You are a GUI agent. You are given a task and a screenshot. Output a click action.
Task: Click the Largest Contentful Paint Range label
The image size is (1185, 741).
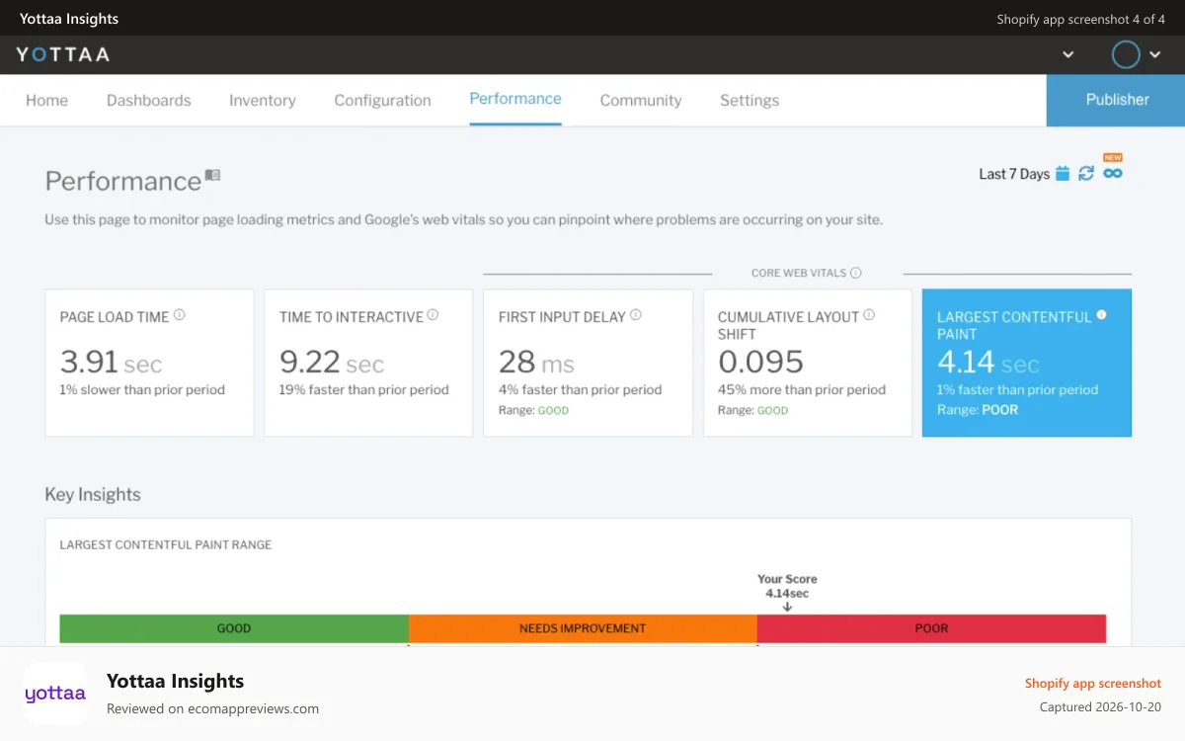tap(165, 544)
